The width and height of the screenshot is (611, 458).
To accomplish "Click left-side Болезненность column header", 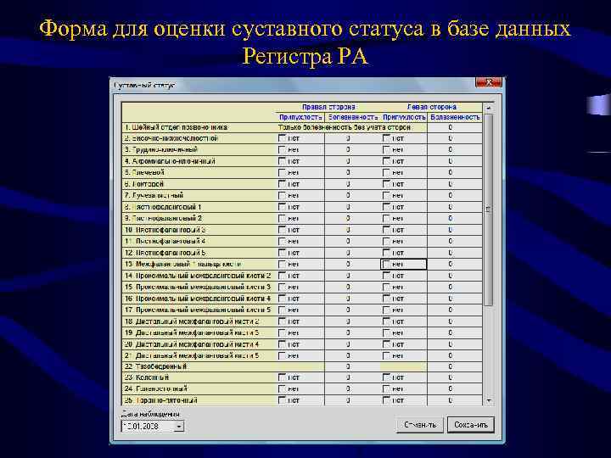I will coord(455,117).
